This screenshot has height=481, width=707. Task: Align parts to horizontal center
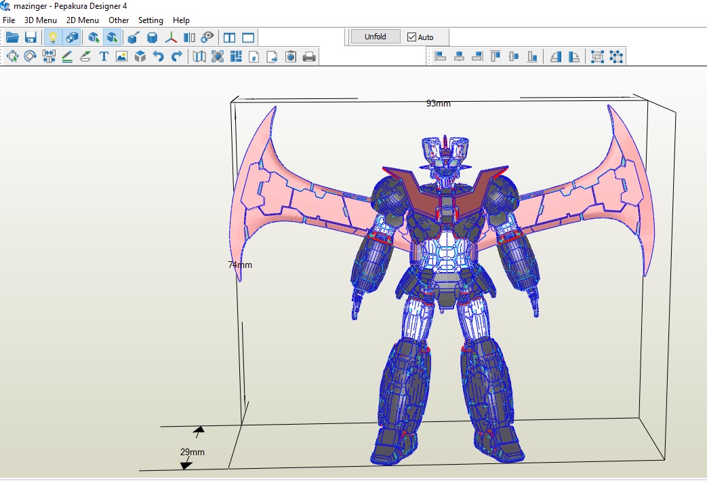[x=459, y=56]
